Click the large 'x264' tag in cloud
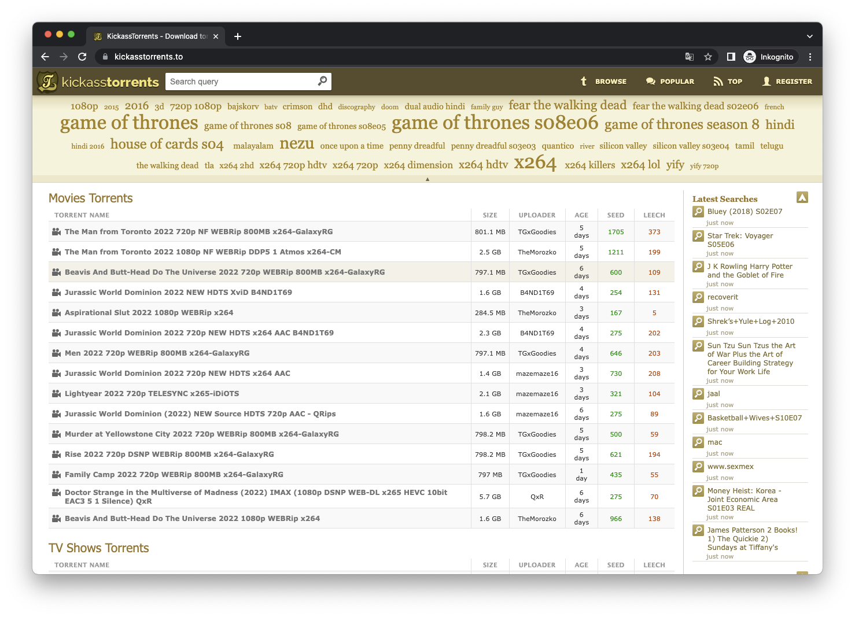 pyautogui.click(x=535, y=162)
